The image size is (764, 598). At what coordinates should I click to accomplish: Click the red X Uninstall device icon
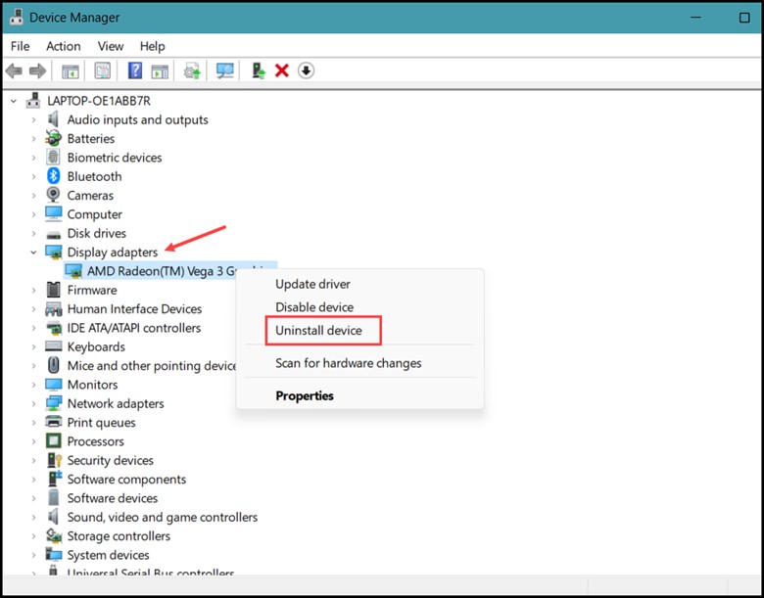click(x=282, y=71)
